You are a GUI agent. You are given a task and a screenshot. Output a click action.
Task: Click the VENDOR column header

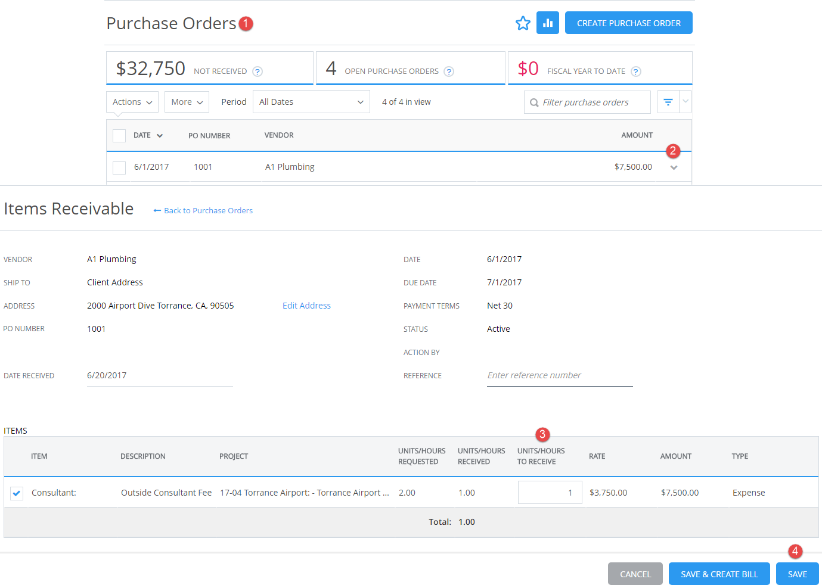279,135
